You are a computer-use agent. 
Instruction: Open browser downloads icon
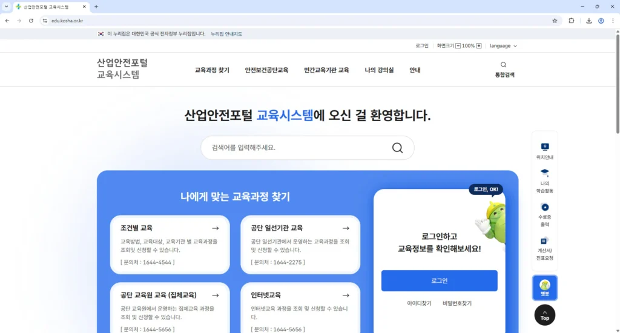[x=589, y=21]
